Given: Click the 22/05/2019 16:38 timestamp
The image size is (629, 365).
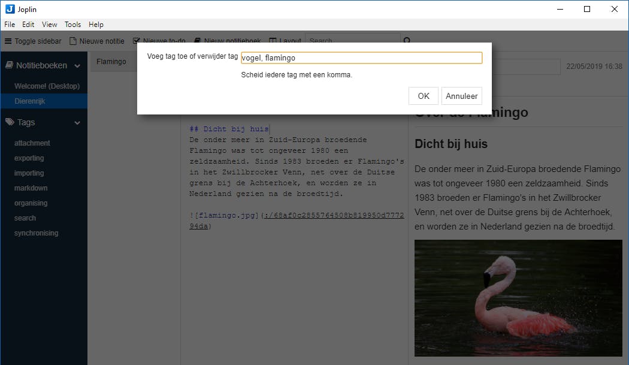Looking at the screenshot, I should (x=594, y=67).
